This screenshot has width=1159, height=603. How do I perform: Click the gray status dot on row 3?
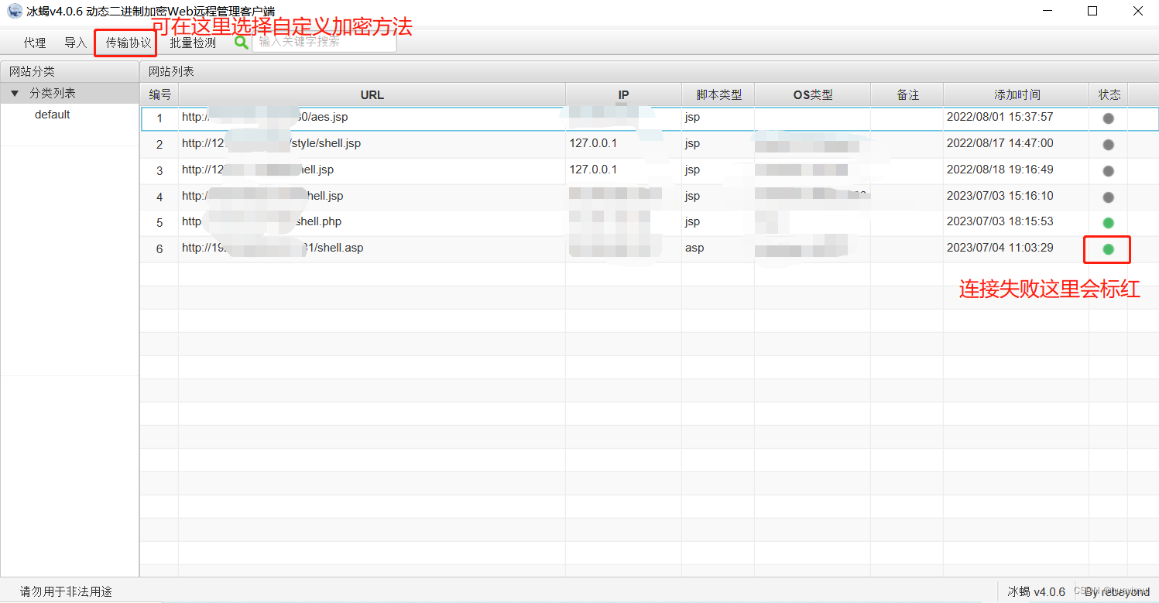point(1108,170)
